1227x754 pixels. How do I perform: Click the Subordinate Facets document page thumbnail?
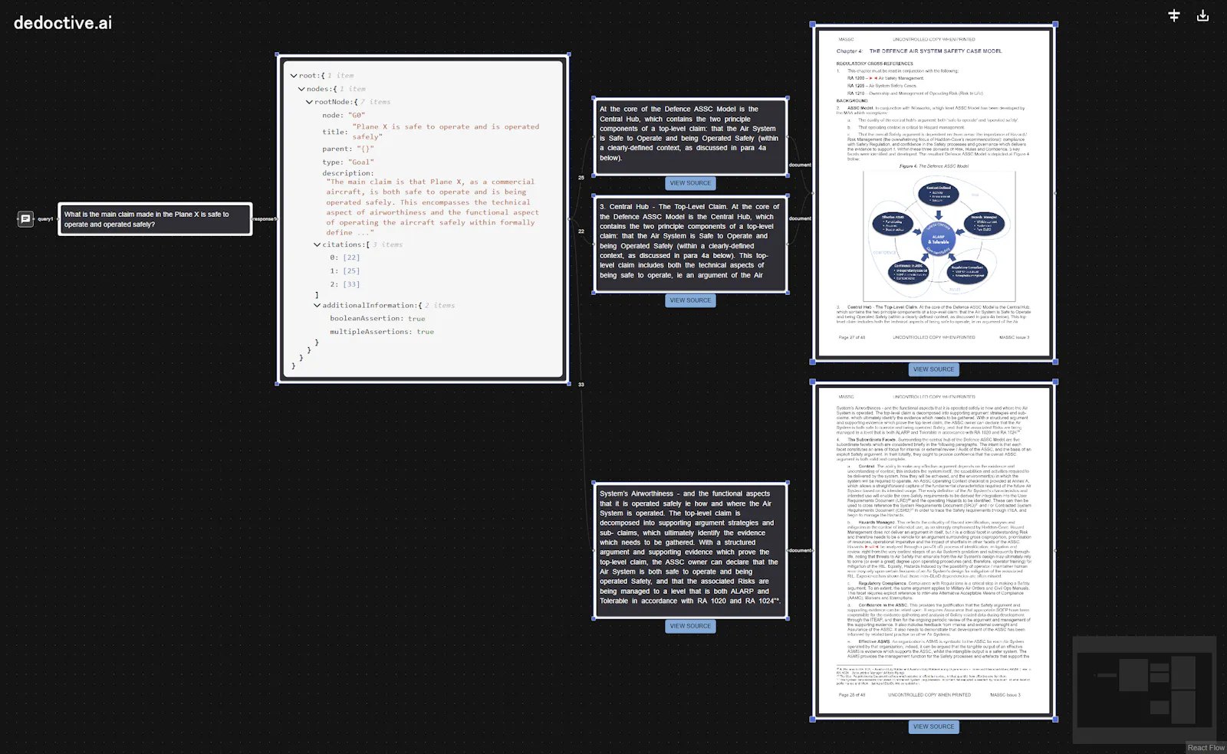[934, 550]
